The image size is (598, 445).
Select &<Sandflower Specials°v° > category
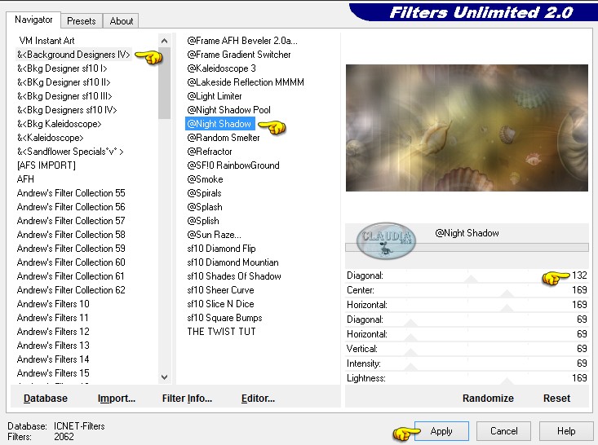click(x=70, y=152)
